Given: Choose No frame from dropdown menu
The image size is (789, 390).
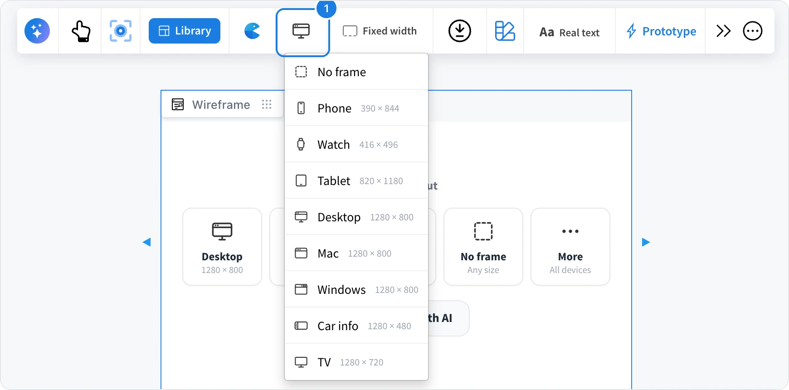Looking at the screenshot, I should [x=356, y=72].
